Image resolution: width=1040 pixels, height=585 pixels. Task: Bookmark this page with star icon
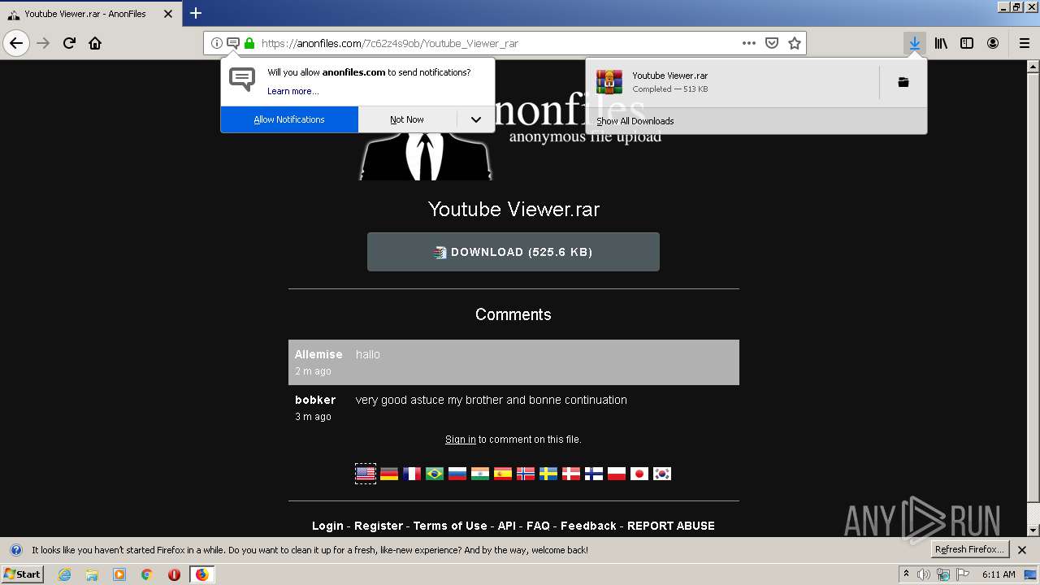795,43
